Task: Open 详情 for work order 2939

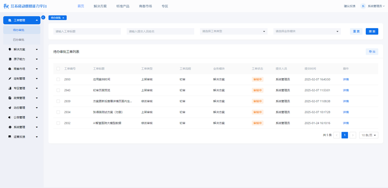Action: [x=346, y=102]
